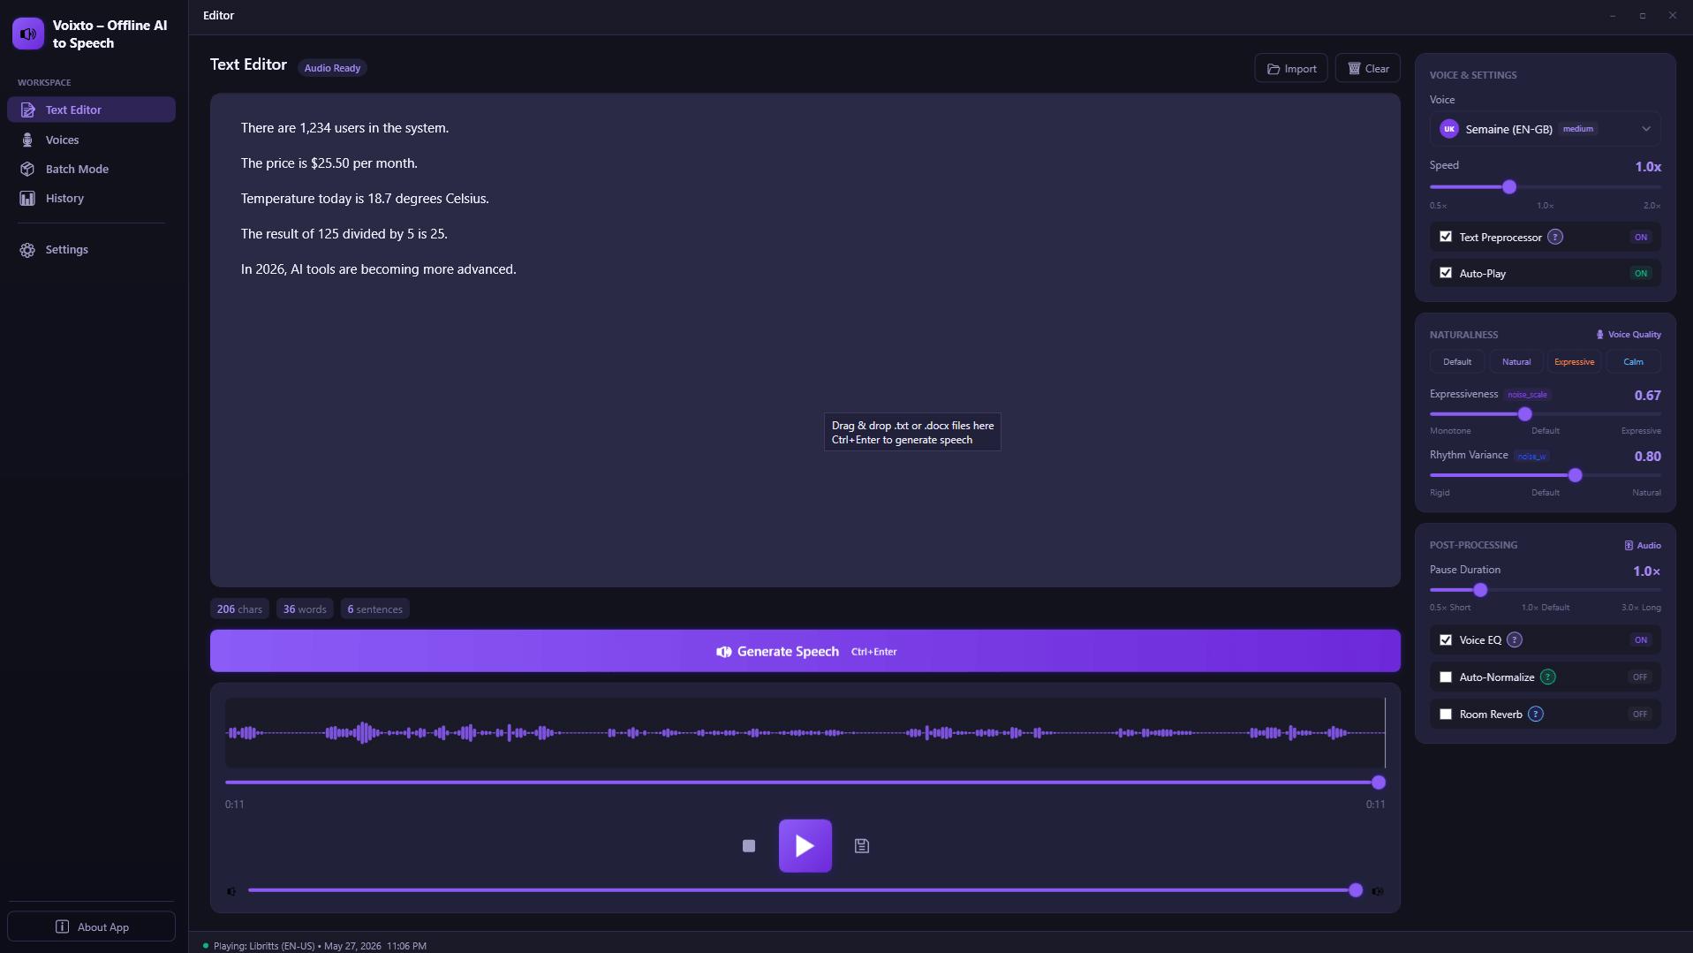1693x953 pixels.
Task: Stop audio playback
Action: [x=749, y=846]
